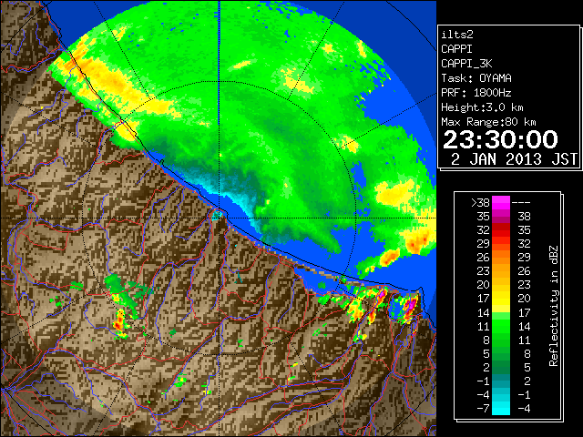Screen dimensions: 583x437
Task: Pick the red-orange 29 to 32 dBZ band
Action: [501, 244]
